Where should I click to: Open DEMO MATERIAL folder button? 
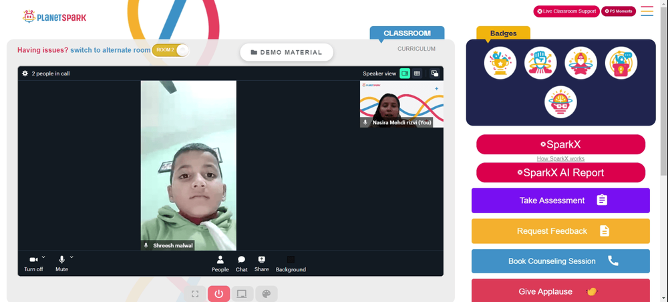tap(287, 52)
